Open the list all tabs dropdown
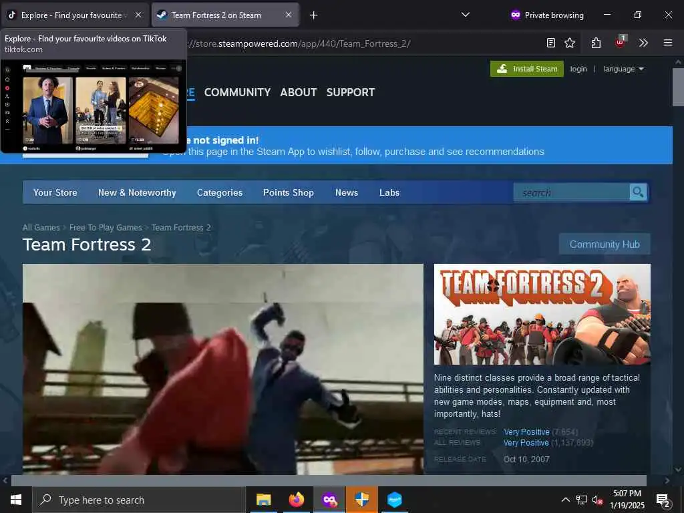Viewport: 684px width, 513px height. 466,15
